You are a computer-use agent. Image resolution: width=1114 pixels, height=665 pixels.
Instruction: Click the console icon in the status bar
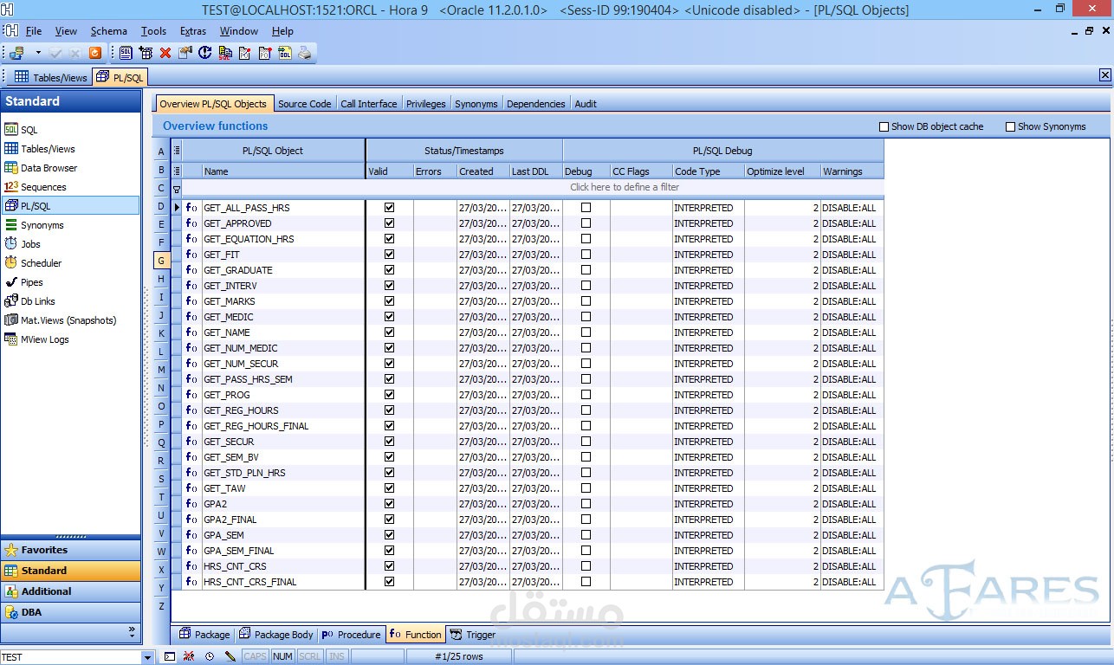pyautogui.click(x=170, y=657)
